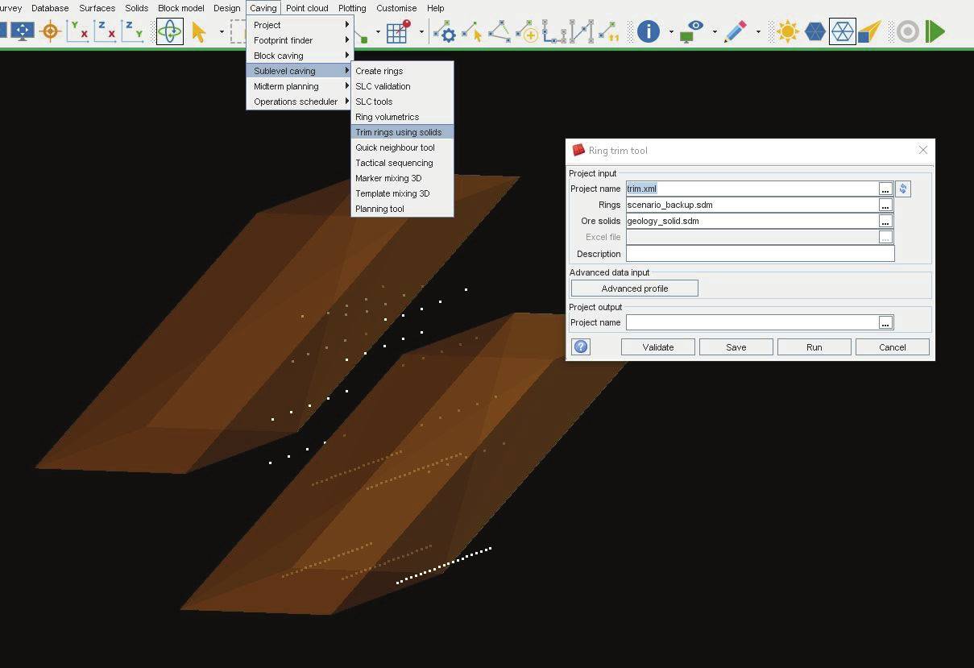The image size is (974, 668).
Task: Click the Validate button
Action: click(657, 347)
